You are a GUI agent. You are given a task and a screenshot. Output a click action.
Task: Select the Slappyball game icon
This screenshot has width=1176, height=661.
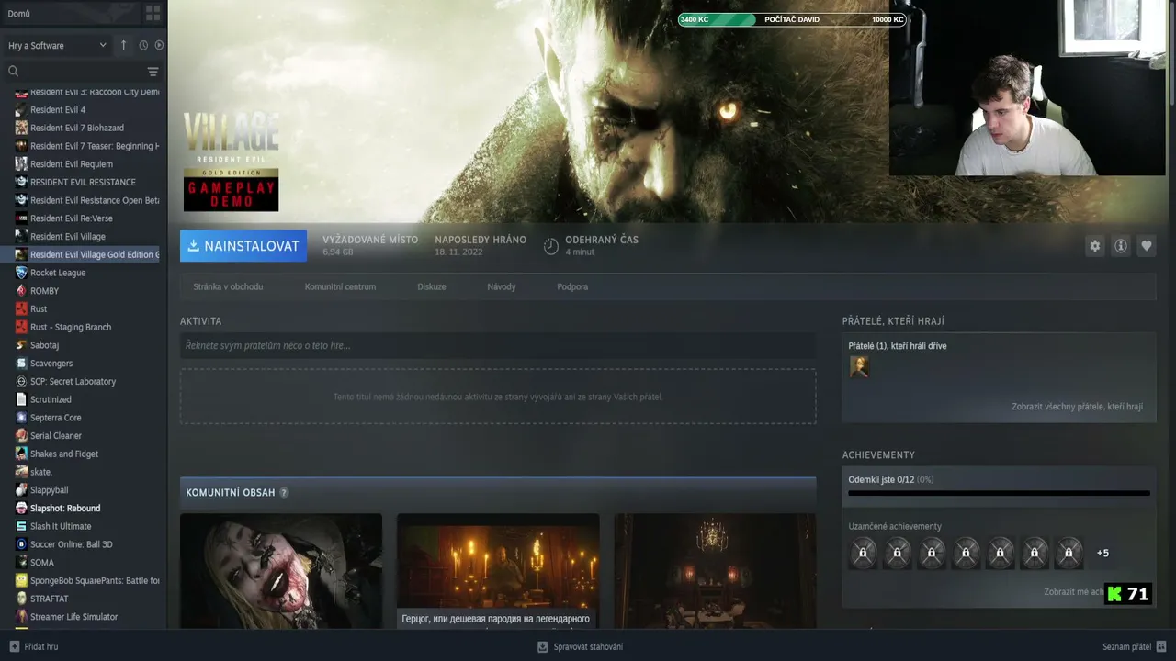[21, 490]
